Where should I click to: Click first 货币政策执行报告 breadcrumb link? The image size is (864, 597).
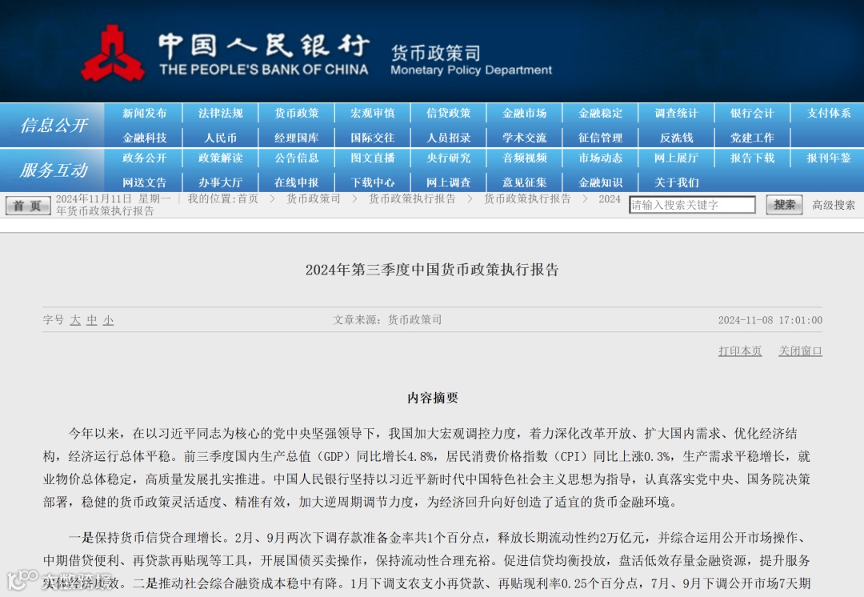412,198
